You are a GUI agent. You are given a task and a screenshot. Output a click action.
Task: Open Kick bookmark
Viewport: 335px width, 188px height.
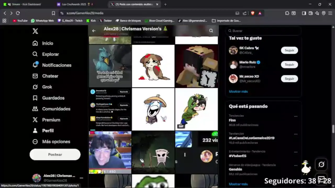(x=91, y=21)
